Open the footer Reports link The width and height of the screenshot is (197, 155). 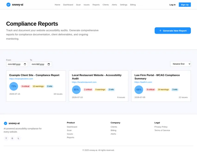(70, 137)
